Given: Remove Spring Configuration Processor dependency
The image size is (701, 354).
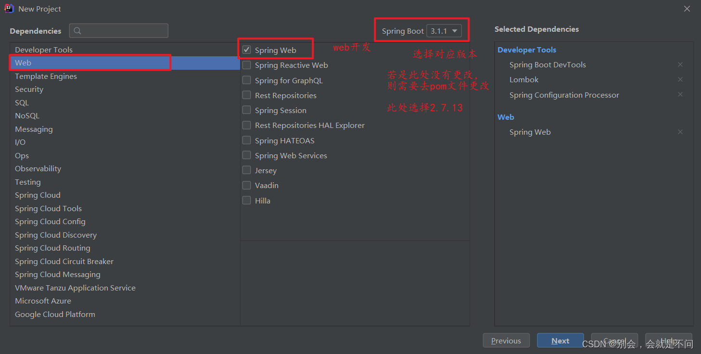Looking at the screenshot, I should 680,95.
